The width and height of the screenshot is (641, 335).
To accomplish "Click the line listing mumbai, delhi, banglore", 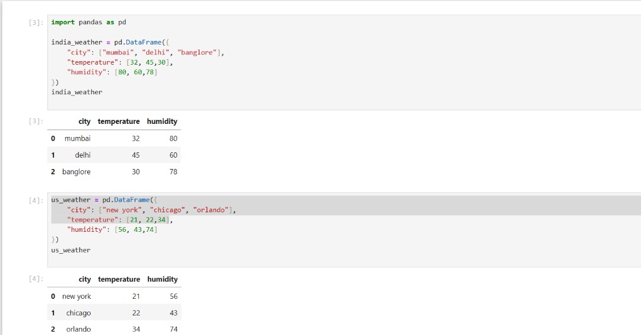I will (x=145, y=52).
